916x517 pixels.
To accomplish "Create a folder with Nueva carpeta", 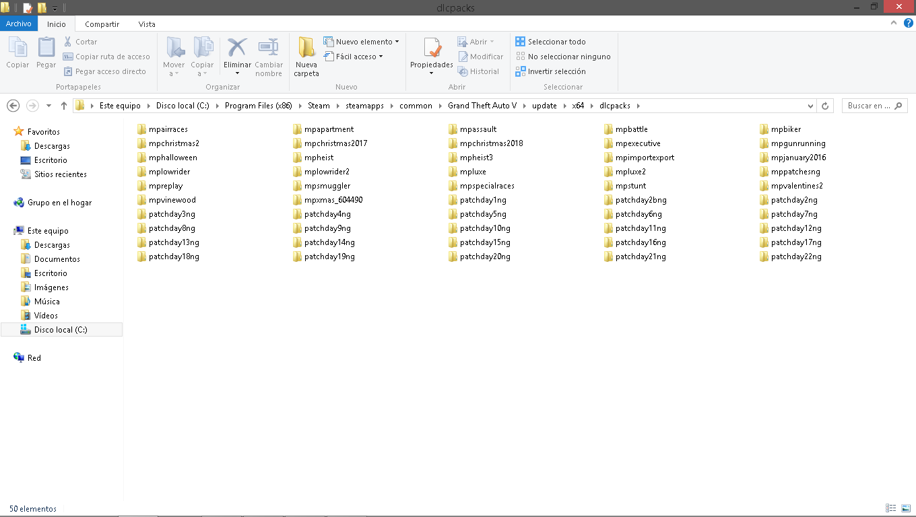I will [306, 57].
